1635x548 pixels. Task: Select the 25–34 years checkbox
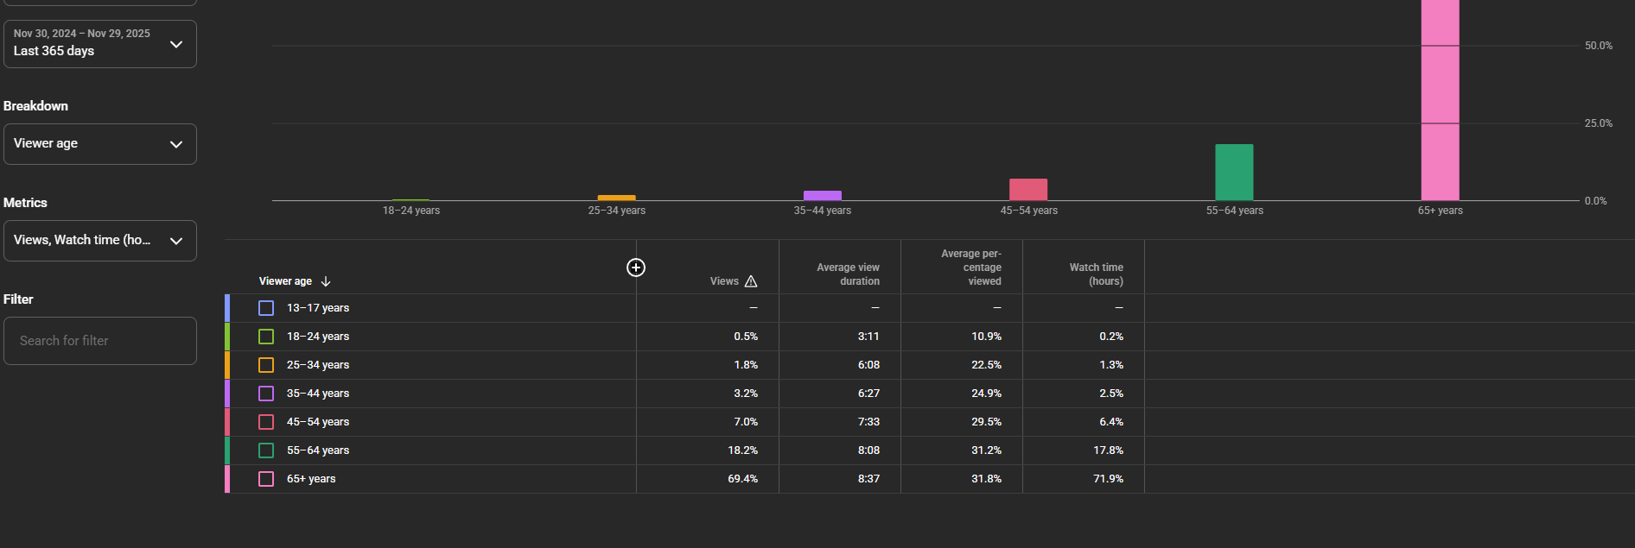click(x=266, y=365)
